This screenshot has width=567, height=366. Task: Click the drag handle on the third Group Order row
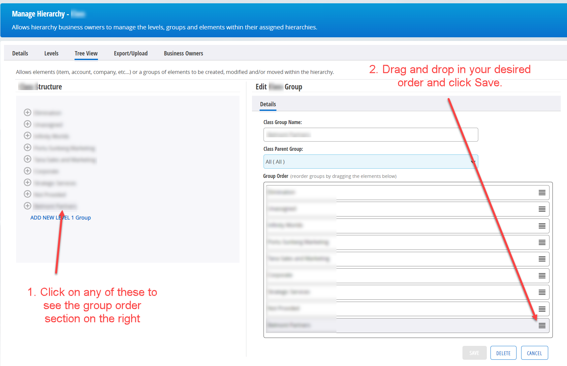click(x=542, y=226)
